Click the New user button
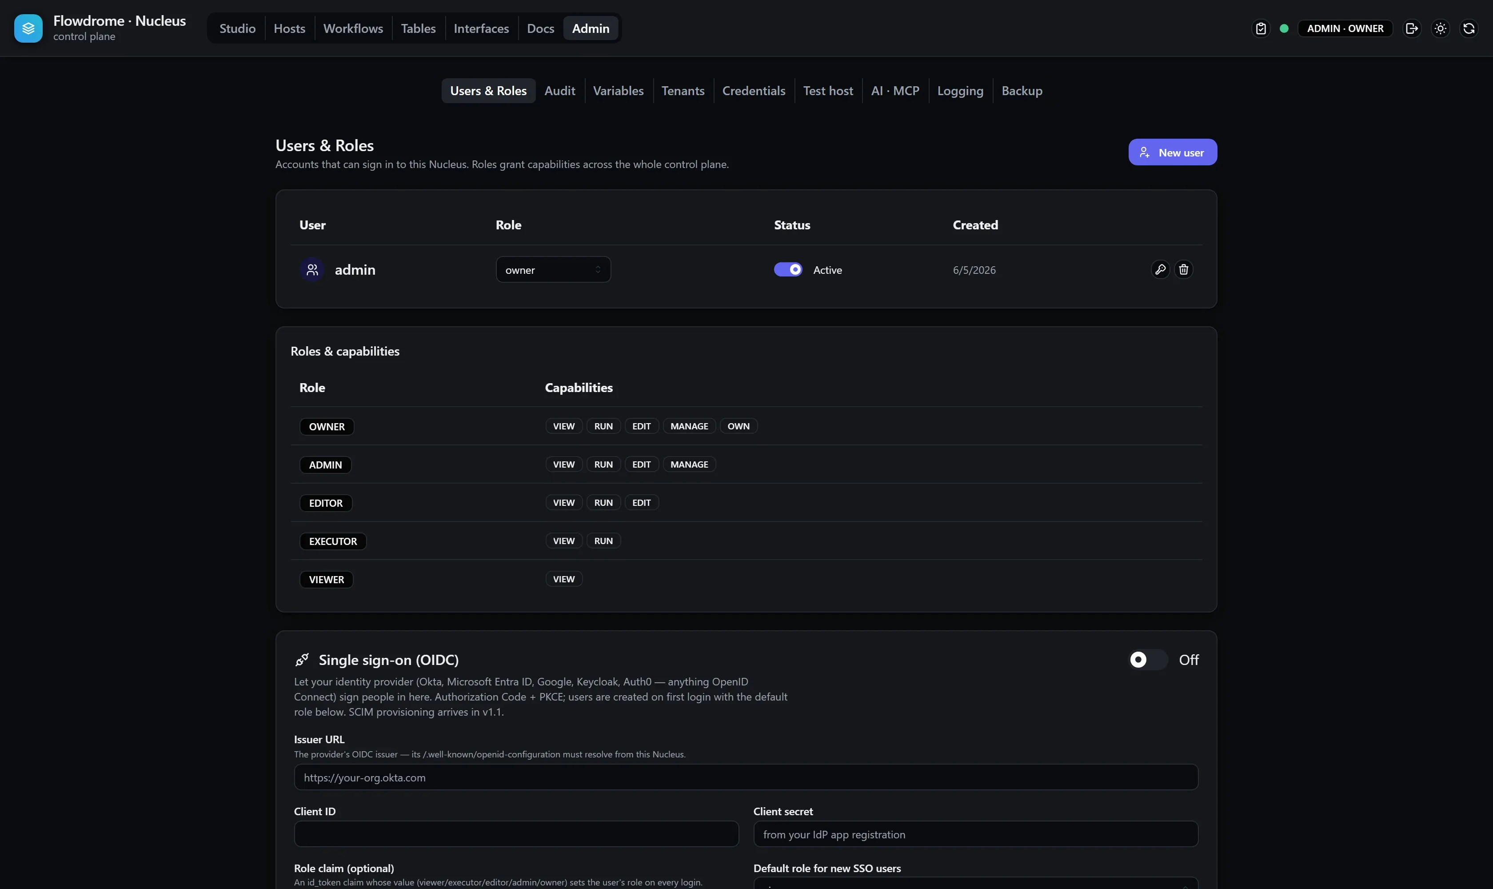The height and width of the screenshot is (889, 1493). [1172, 152]
